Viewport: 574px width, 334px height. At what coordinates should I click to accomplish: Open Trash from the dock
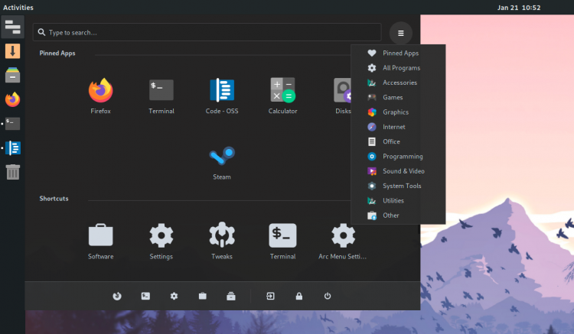coord(13,172)
